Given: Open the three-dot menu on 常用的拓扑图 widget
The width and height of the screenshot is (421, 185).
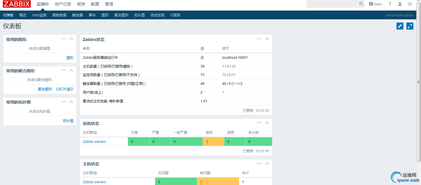Looking at the screenshot, I should pyautogui.click(x=63, y=102).
